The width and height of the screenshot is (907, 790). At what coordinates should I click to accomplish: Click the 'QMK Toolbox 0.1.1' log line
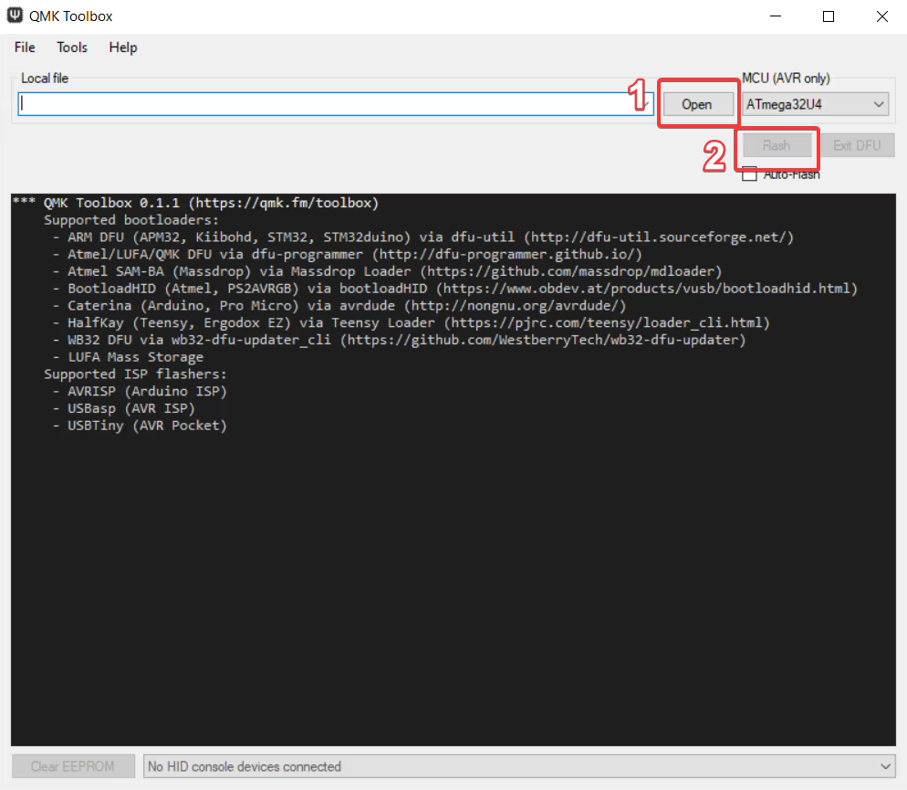[195, 203]
